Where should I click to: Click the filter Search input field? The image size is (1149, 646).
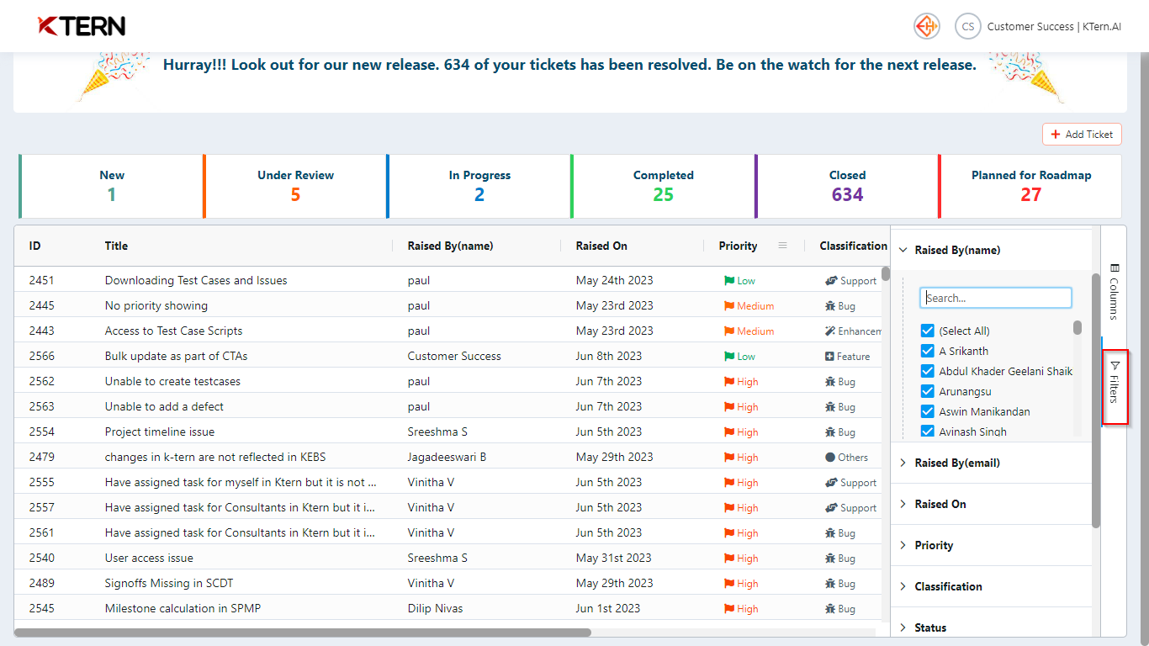click(996, 298)
